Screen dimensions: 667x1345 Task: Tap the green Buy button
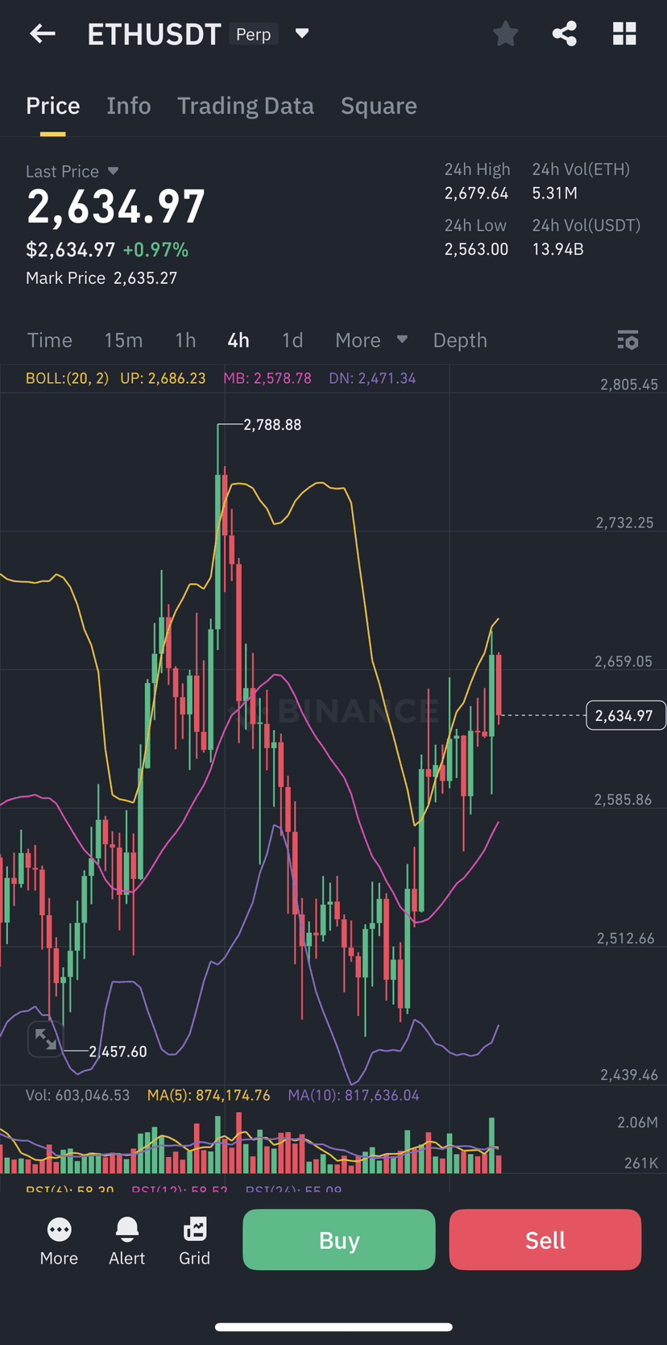coord(339,1239)
